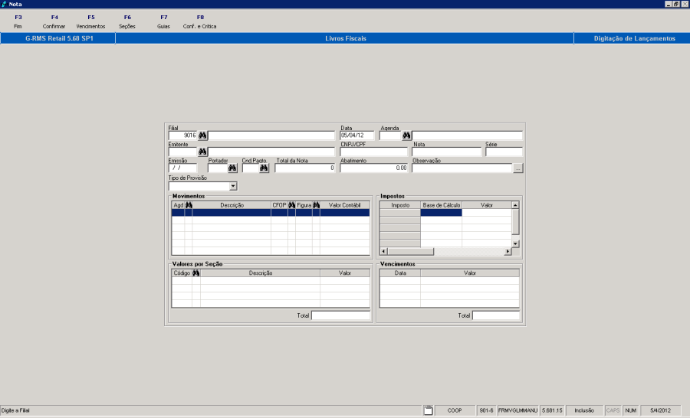Open Portador lookup binoculars icon
The image size is (690, 418).
coord(232,168)
